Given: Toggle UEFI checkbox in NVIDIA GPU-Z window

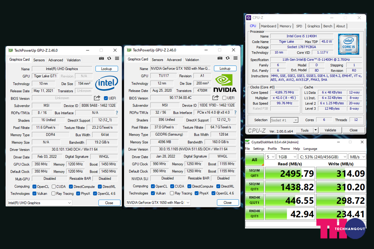Looking at the screenshot, I should (224, 98).
